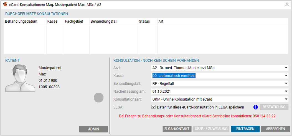This screenshot has height=136, width=292.
Task: Click the Fachgebiet column header
Action: point(77,22)
